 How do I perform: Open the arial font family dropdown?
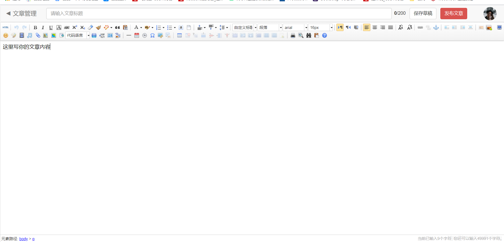coord(295,27)
